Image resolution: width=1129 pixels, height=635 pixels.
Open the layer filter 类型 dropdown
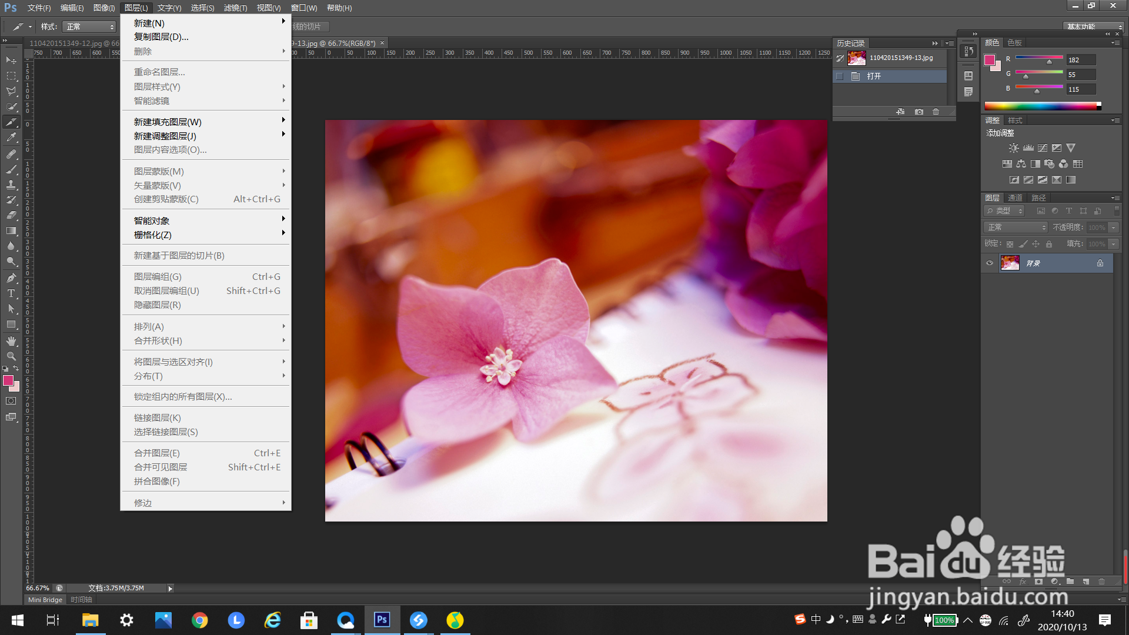(1005, 211)
